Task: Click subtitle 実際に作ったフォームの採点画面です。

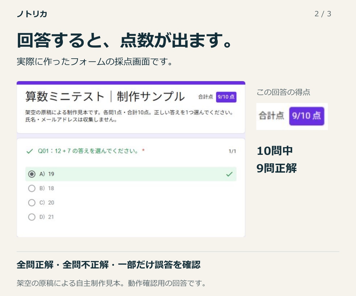Action: coord(95,62)
